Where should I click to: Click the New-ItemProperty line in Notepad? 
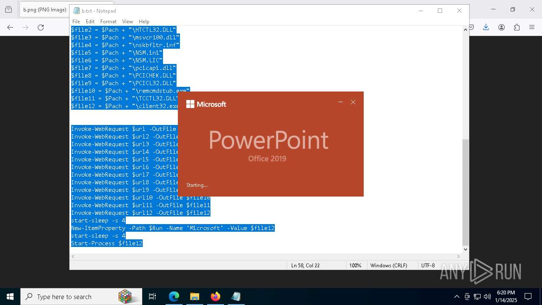(x=173, y=228)
